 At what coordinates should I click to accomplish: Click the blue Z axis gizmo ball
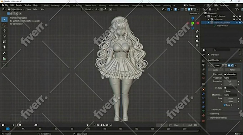[x=193, y=18]
